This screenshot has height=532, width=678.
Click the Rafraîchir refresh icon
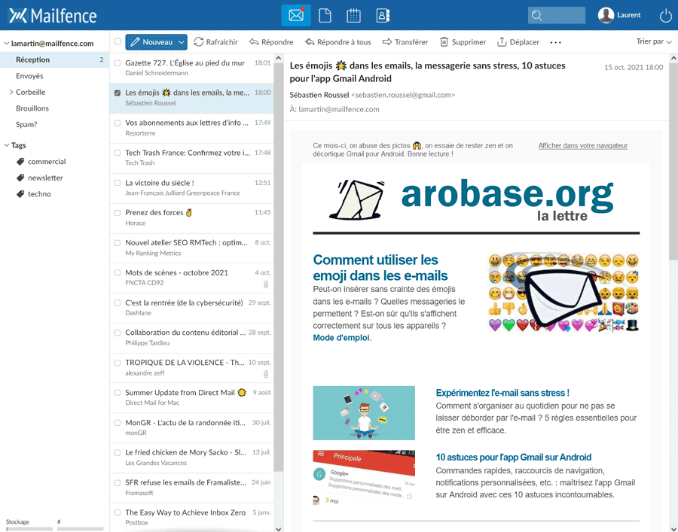(198, 42)
